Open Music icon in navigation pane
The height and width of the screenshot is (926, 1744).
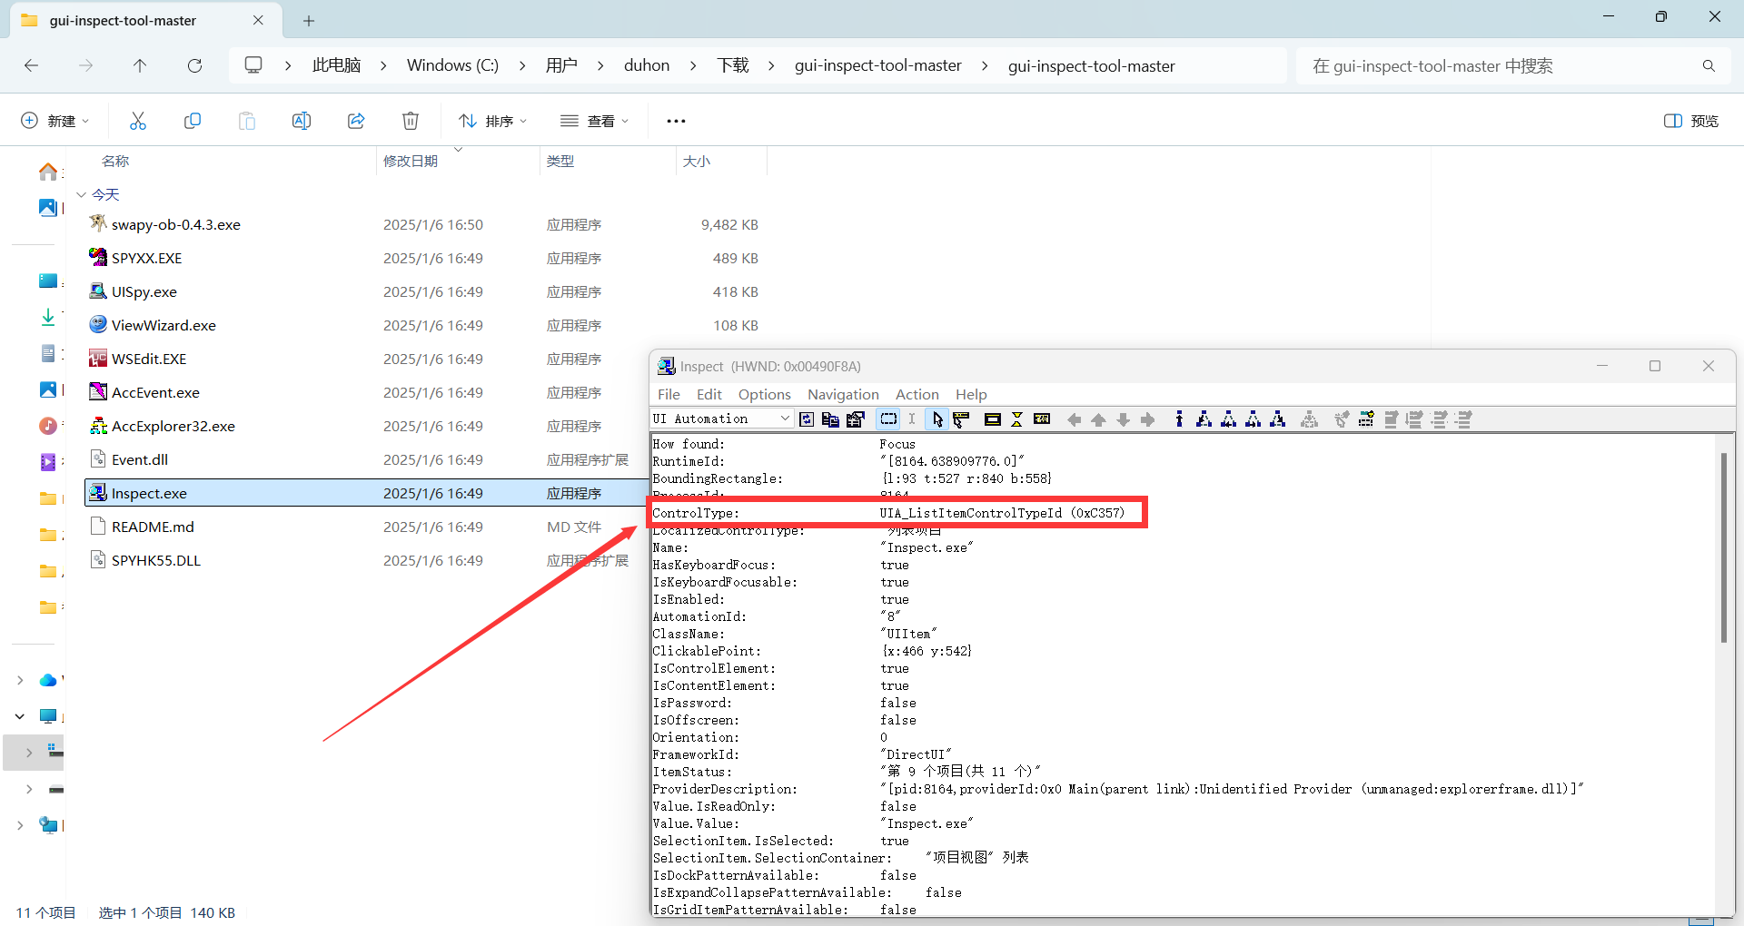tap(48, 426)
